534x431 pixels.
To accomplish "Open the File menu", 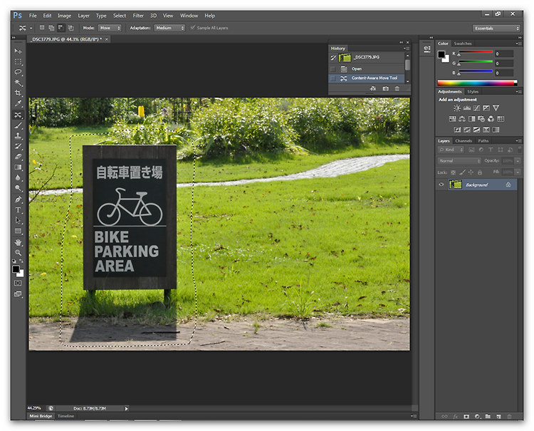I will click(x=33, y=16).
